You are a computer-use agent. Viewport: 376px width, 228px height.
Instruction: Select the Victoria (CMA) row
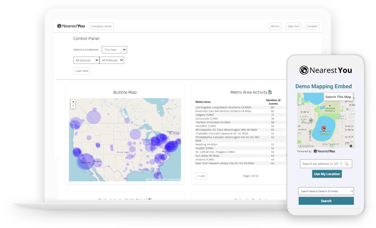(x=240, y=160)
